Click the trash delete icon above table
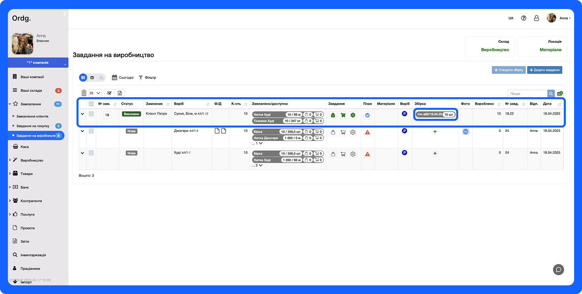The height and width of the screenshot is (294, 582). [x=84, y=93]
